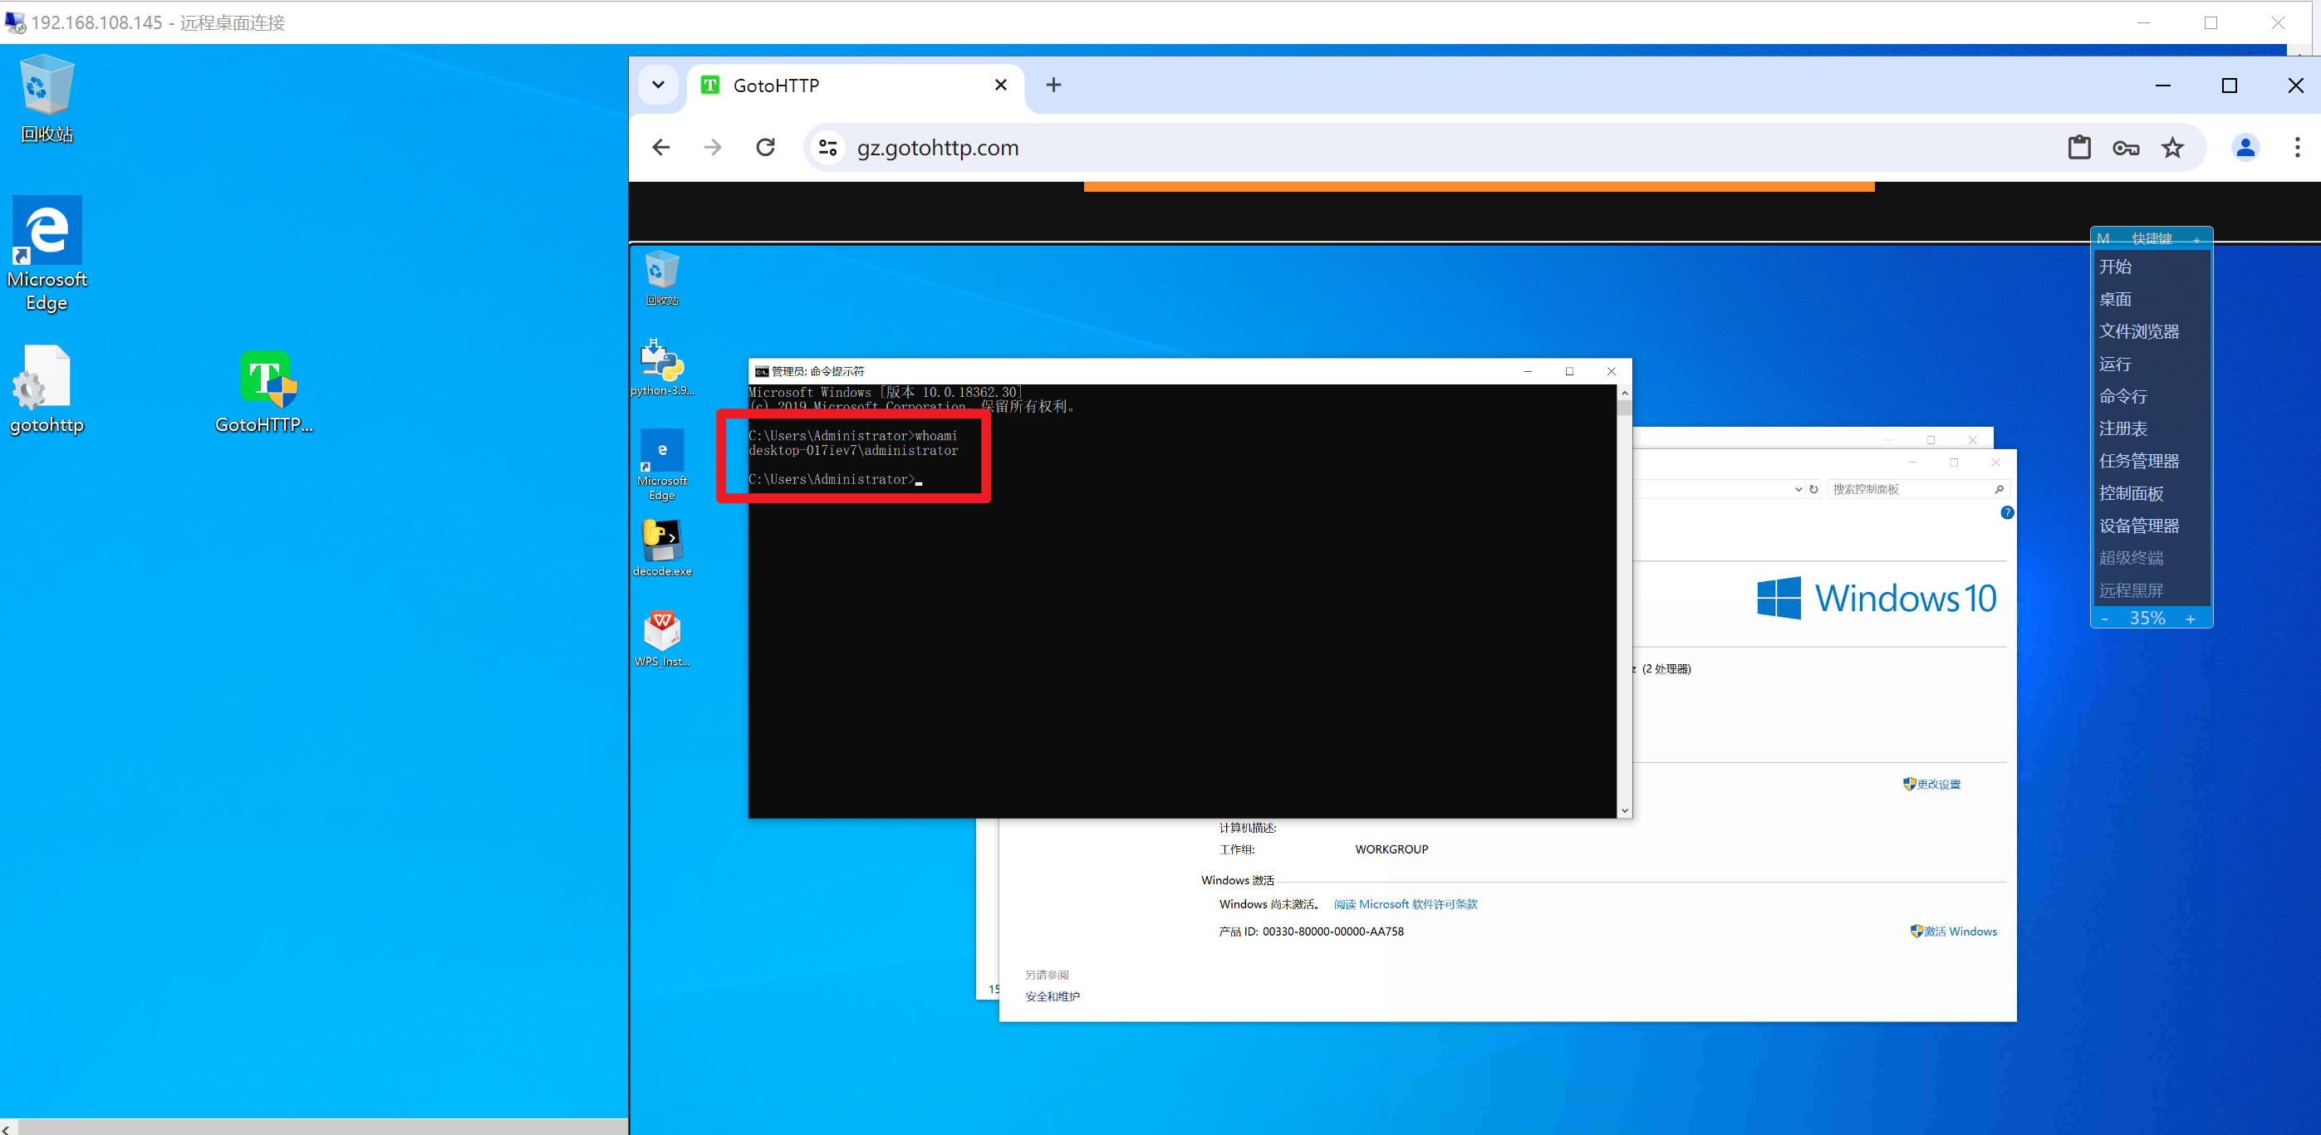Increase zoom with plus beside 35%
This screenshot has height=1135, width=2321.
click(x=2190, y=619)
